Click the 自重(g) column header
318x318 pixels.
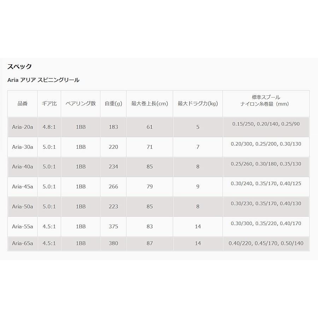coord(113,104)
